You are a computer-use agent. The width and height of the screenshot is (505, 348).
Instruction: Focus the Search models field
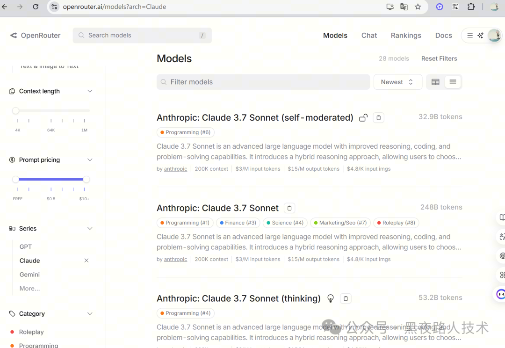click(x=142, y=36)
